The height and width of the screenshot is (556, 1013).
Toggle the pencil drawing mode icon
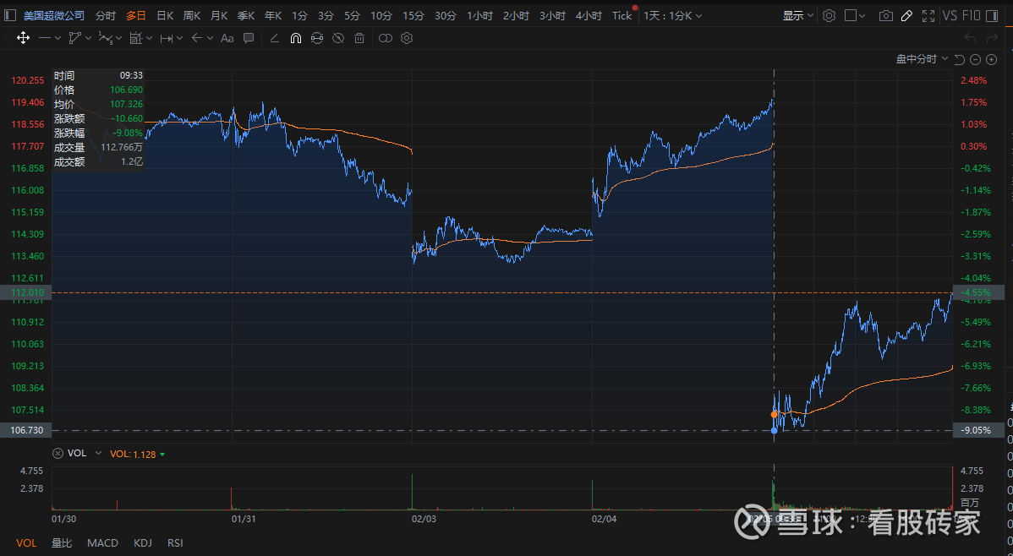point(906,15)
